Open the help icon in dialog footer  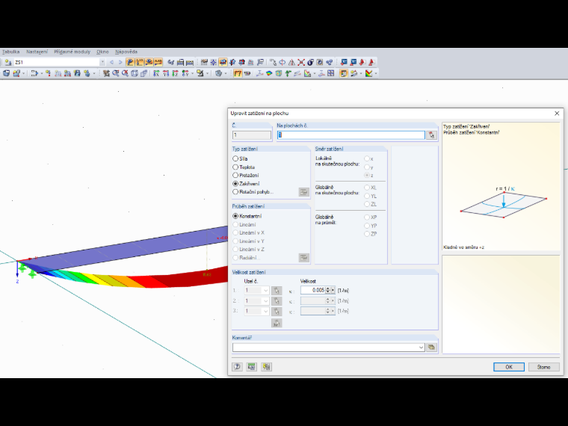click(x=237, y=367)
